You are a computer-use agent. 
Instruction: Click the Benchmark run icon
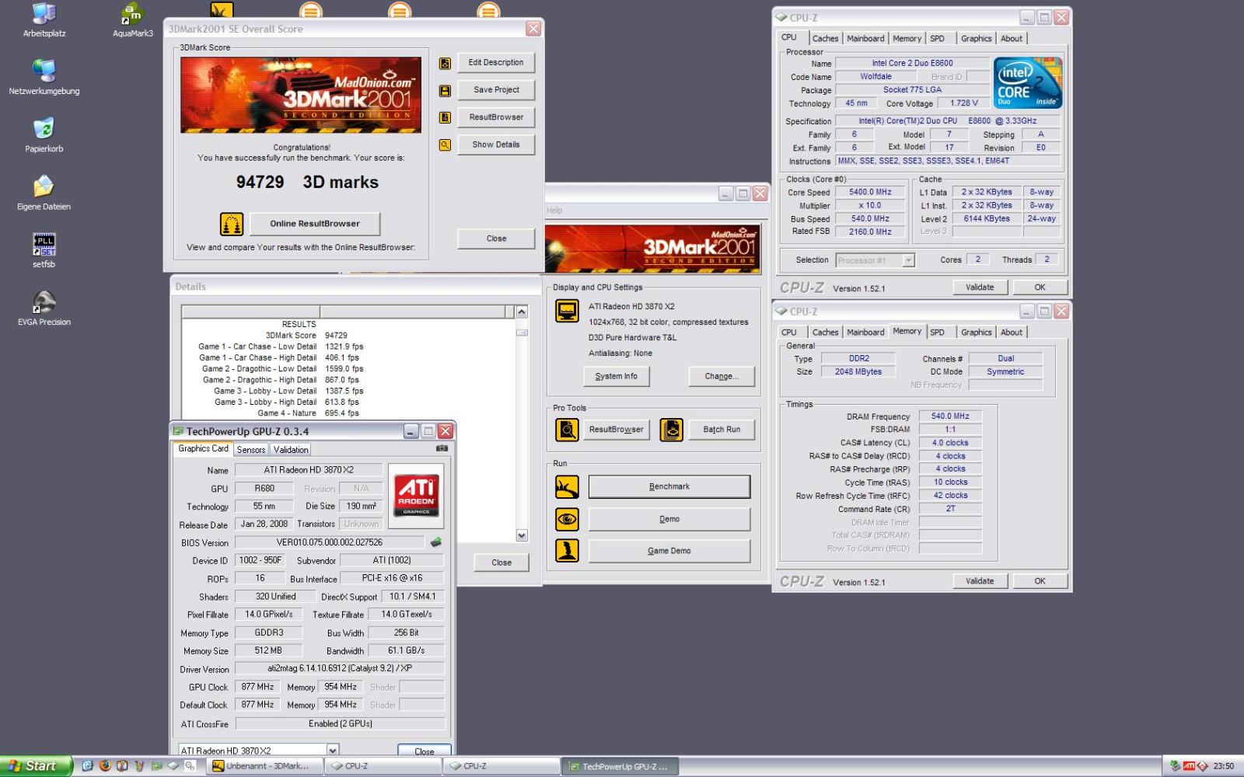(x=567, y=486)
